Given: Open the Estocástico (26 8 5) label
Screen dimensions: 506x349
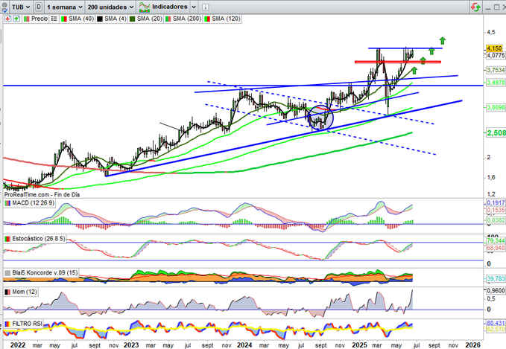Looking at the screenshot, I should click(x=39, y=239).
